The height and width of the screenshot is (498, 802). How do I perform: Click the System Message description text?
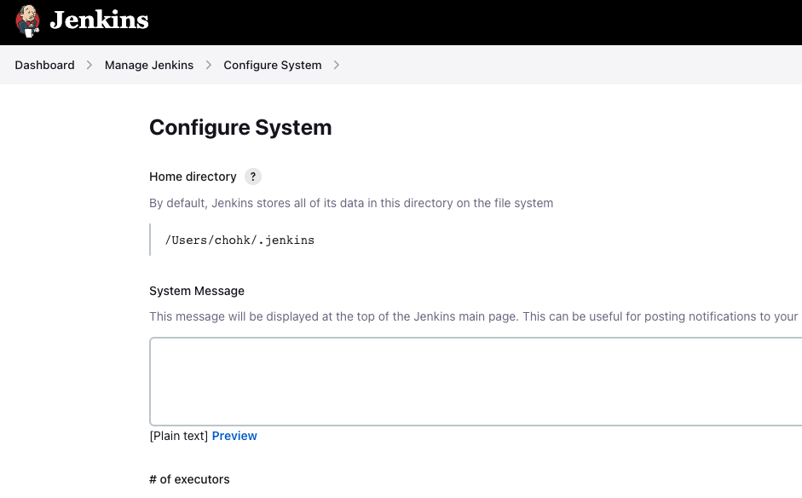click(x=474, y=316)
